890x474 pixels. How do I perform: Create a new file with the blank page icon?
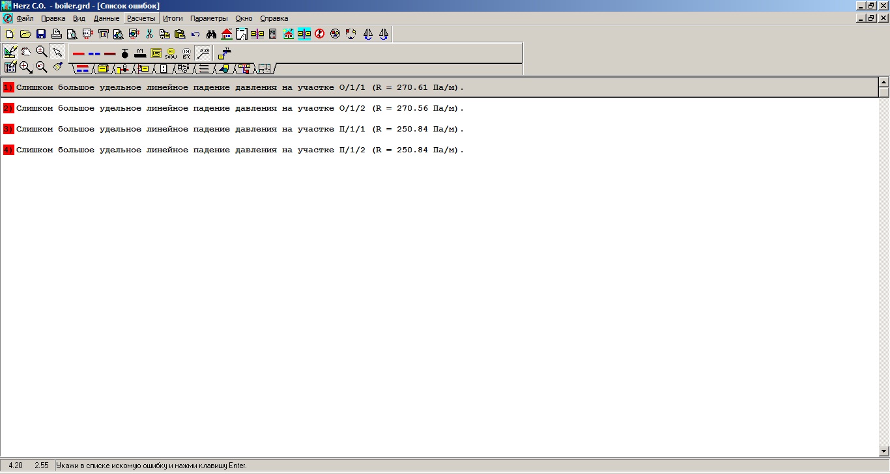pyautogui.click(x=10, y=34)
